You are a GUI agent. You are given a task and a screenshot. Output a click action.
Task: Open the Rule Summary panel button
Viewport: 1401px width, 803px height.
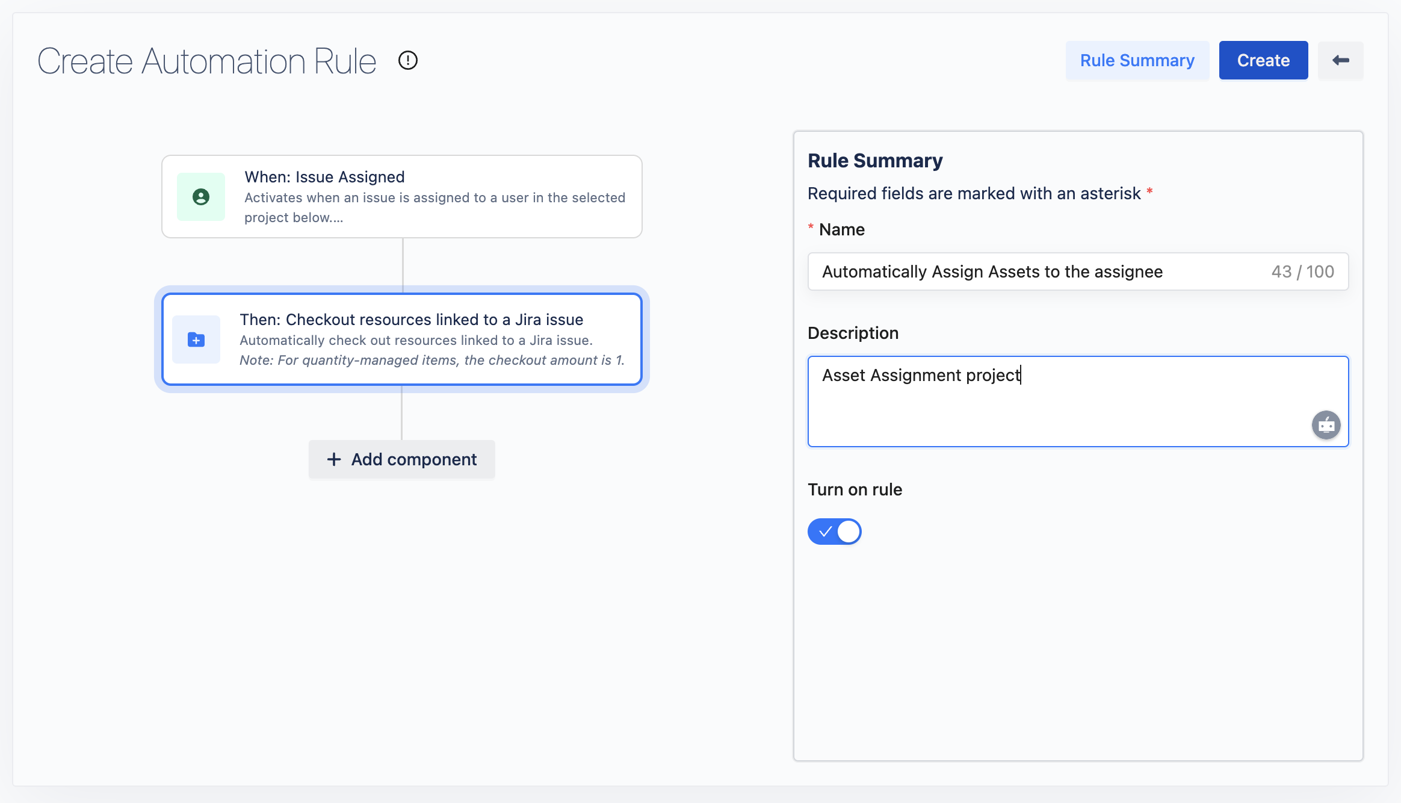point(1137,60)
